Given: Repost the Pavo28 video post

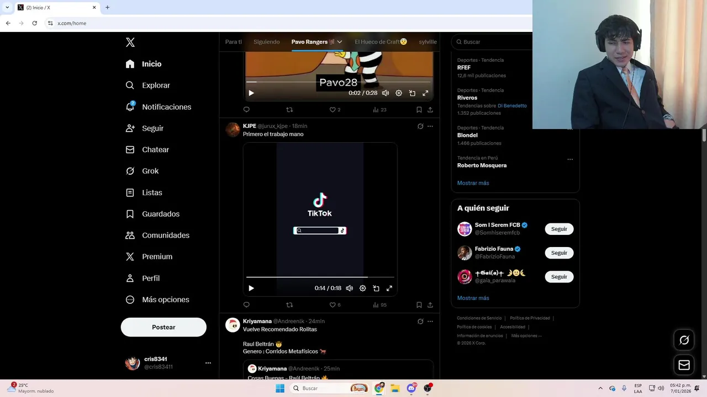Looking at the screenshot, I should pos(289,110).
